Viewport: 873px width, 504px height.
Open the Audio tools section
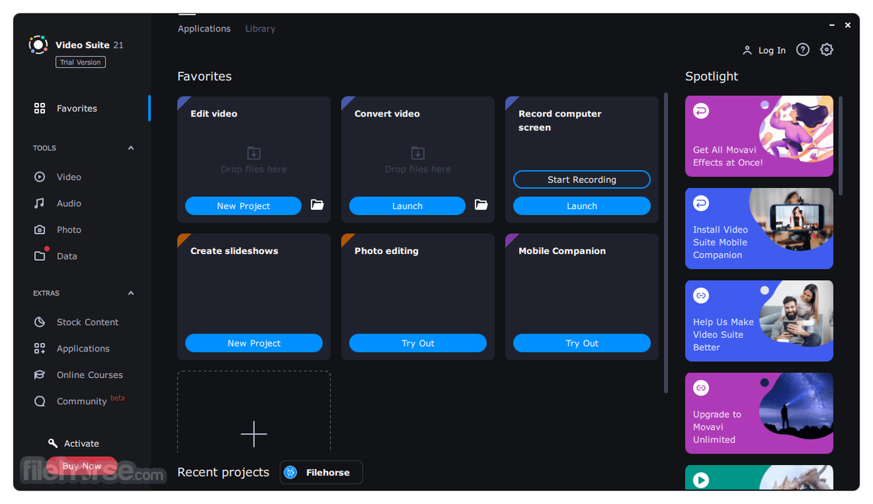pyautogui.click(x=68, y=203)
